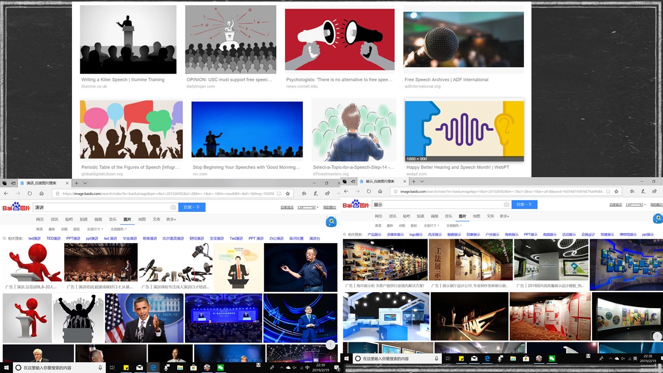Refresh the 展示 Baidu image page

click(x=368, y=191)
